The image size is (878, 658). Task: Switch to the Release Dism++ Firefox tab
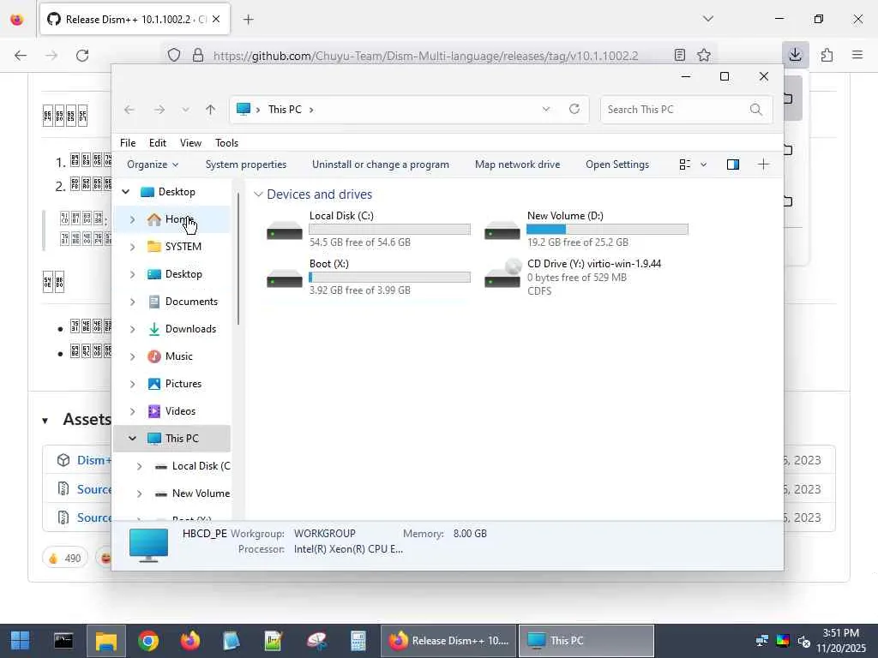[x=135, y=19]
